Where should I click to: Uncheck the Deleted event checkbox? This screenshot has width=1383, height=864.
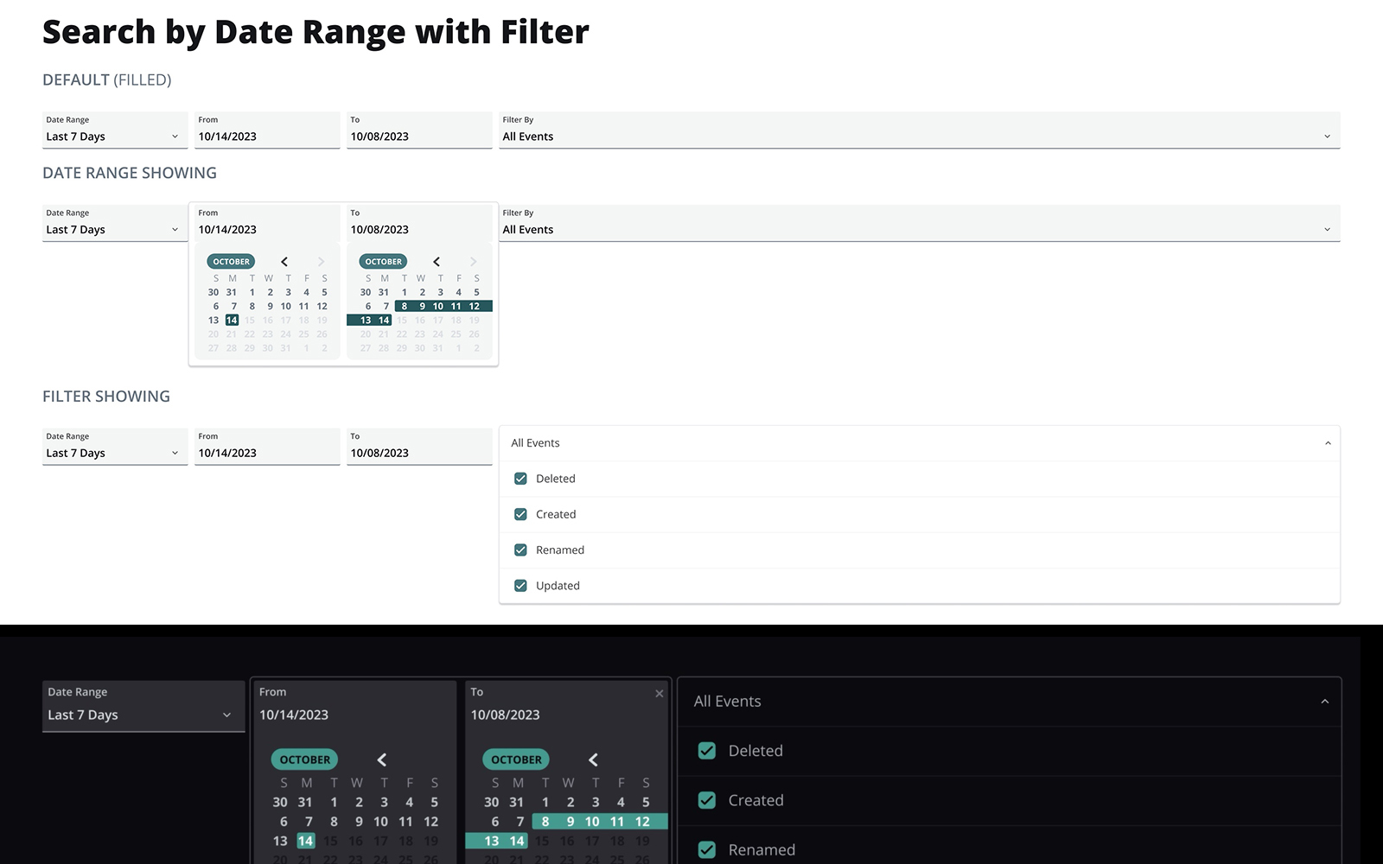tap(519, 478)
